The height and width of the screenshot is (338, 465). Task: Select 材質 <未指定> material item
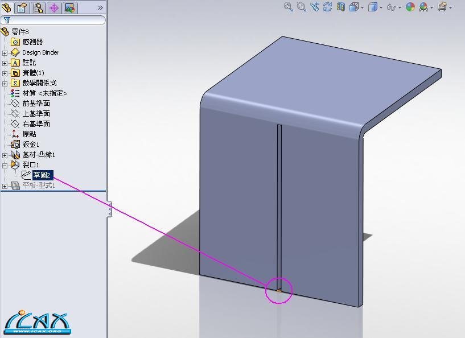pyautogui.click(x=44, y=93)
